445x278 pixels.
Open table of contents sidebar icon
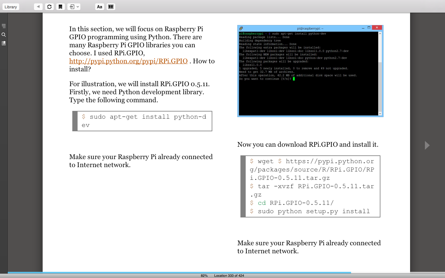(4, 26)
